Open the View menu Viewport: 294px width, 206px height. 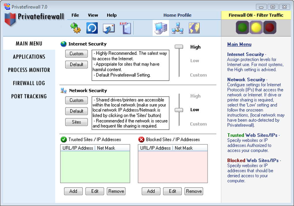[93, 15]
